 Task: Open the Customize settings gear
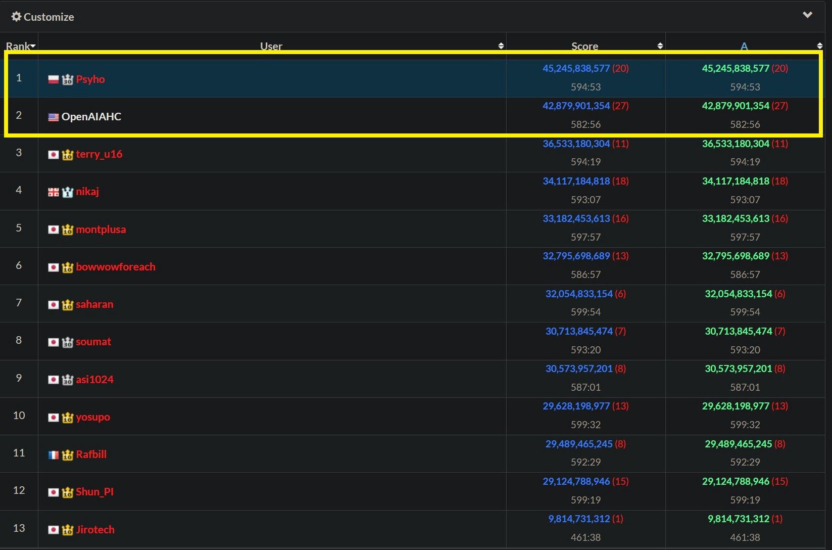[16, 17]
